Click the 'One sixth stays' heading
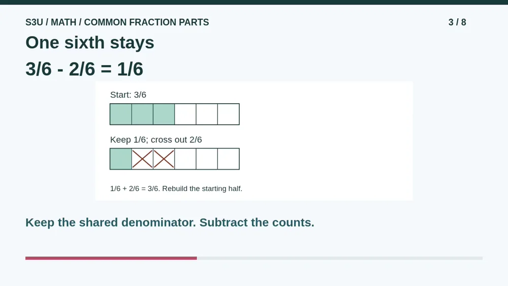Image resolution: width=508 pixels, height=286 pixels. pyautogui.click(x=90, y=43)
